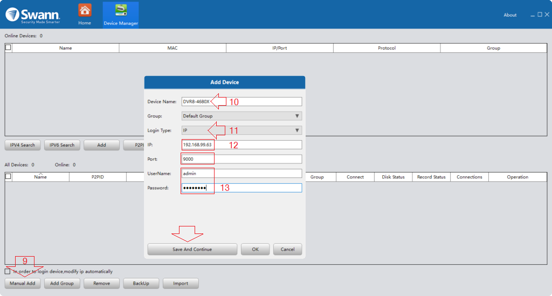Click the Manual Add button
This screenshot has height=296, width=552.
tap(23, 283)
